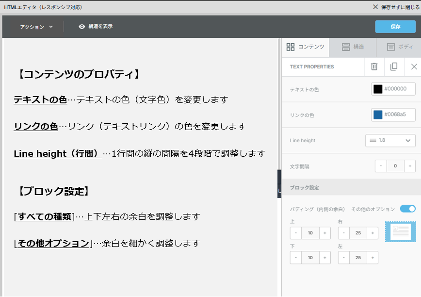Click 保存せずに閉じる
Viewport: 421px width, 297px height.
(397, 7)
